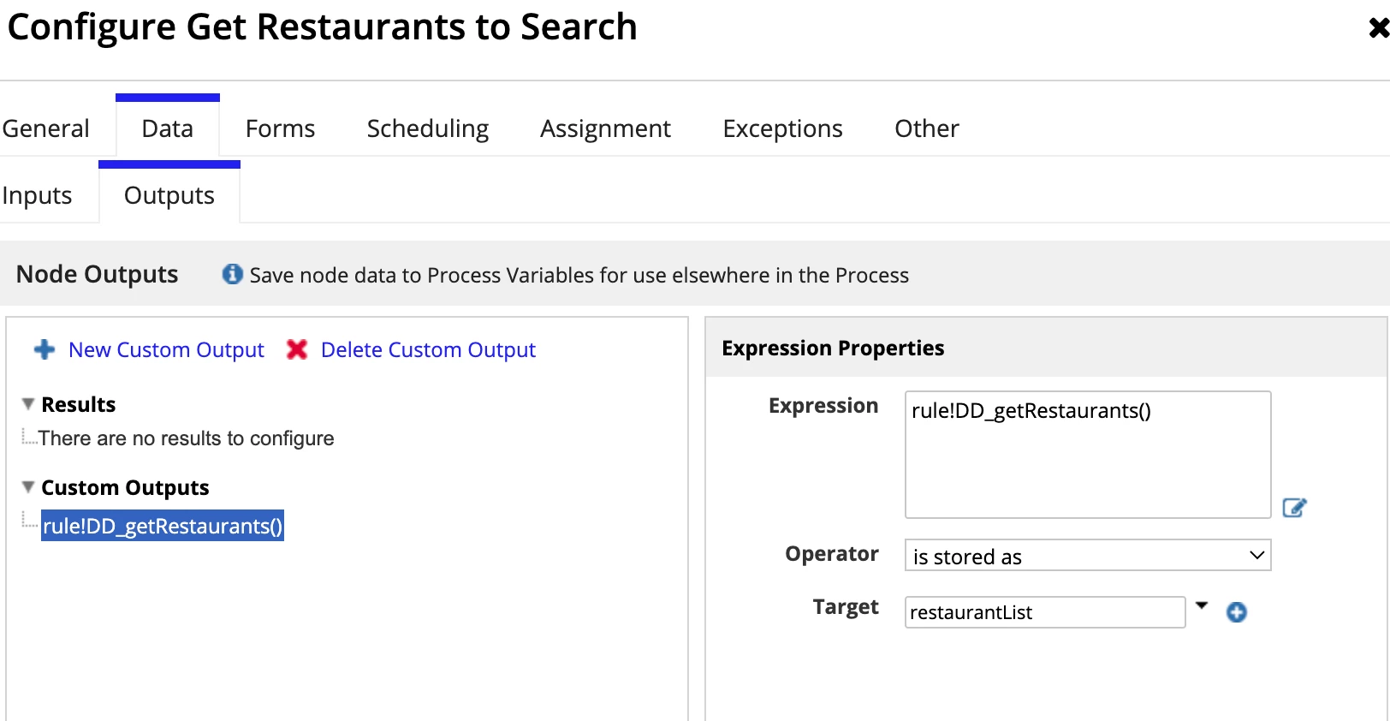Click the blue plus New Custom Output icon

(x=45, y=349)
